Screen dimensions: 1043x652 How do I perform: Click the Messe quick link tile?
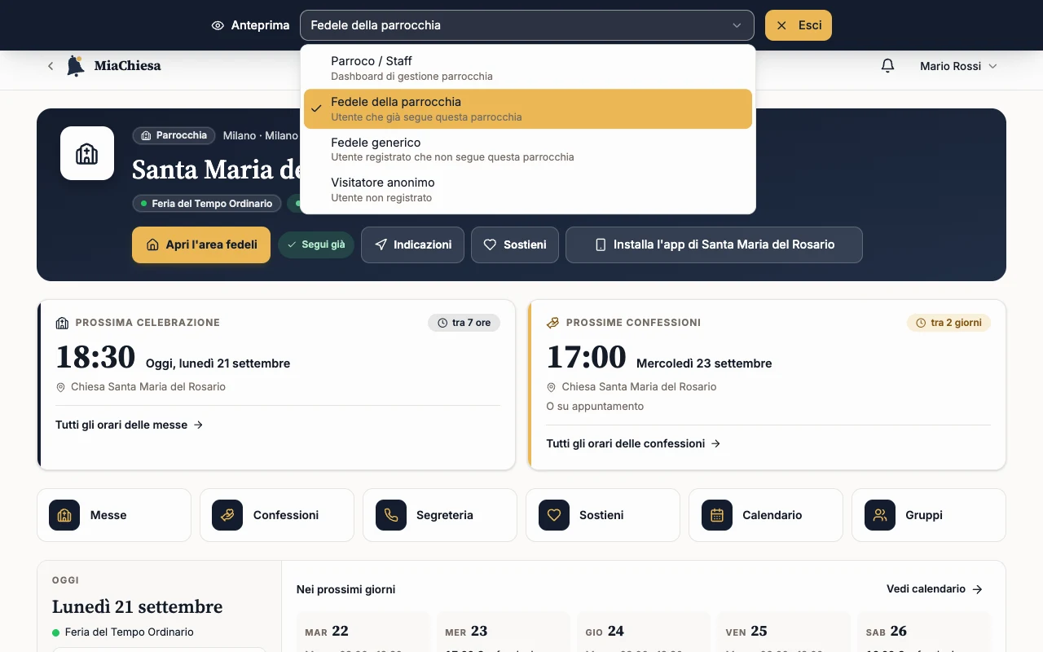114,515
